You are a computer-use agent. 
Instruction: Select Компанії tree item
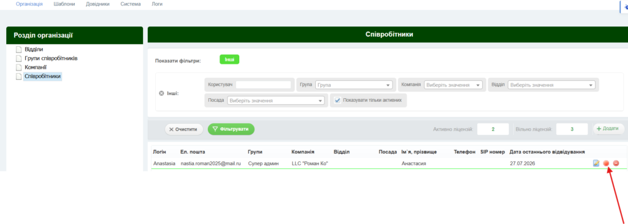pyautogui.click(x=36, y=68)
